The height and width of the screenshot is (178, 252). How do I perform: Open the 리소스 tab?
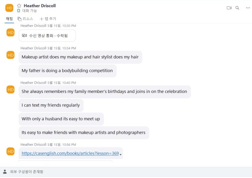click(25, 19)
